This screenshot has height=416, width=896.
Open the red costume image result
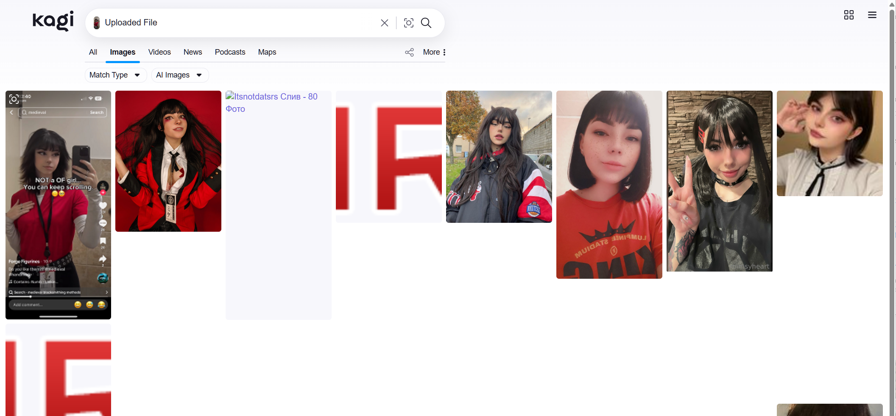point(168,161)
